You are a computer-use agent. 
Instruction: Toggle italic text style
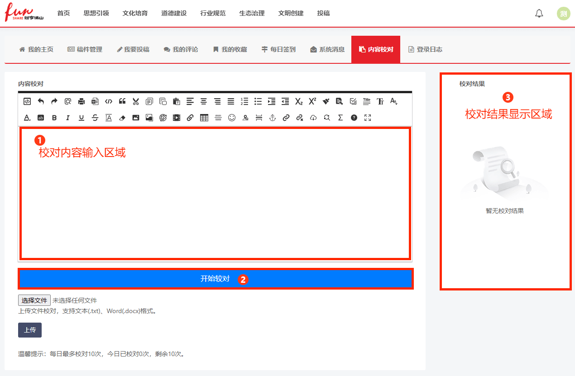(x=68, y=118)
